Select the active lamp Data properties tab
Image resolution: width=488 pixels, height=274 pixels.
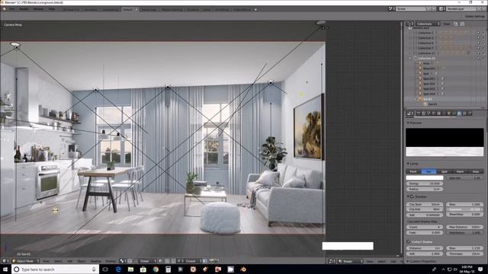click(459, 113)
